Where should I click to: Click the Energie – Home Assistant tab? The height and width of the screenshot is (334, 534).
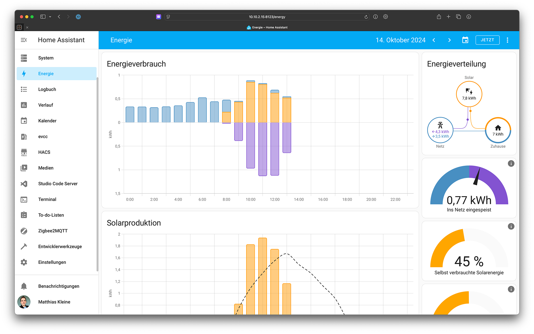[x=267, y=27]
